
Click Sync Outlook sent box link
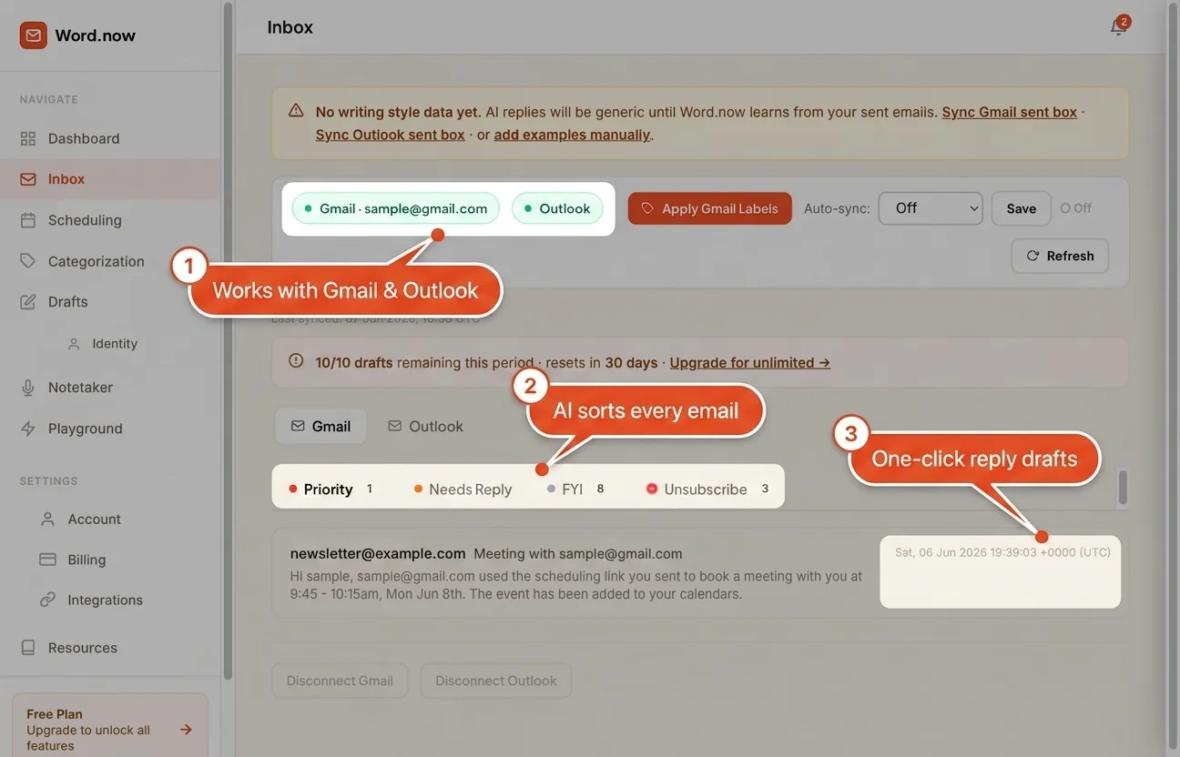(x=391, y=135)
